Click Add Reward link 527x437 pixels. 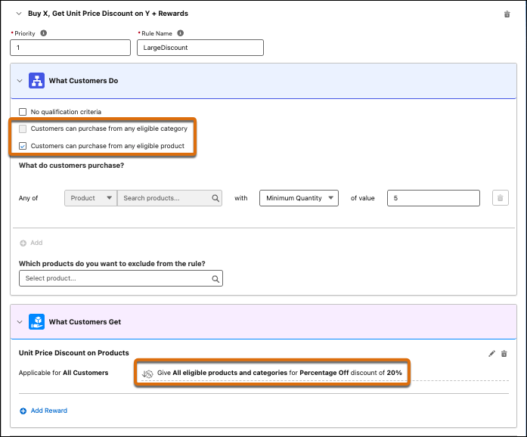point(49,411)
